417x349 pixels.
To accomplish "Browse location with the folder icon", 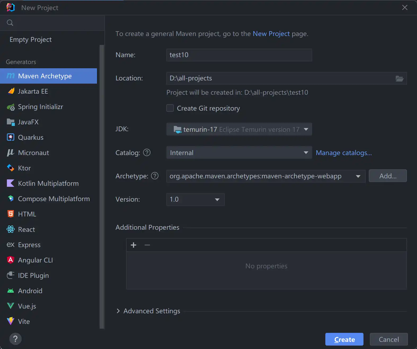I will click(x=400, y=78).
